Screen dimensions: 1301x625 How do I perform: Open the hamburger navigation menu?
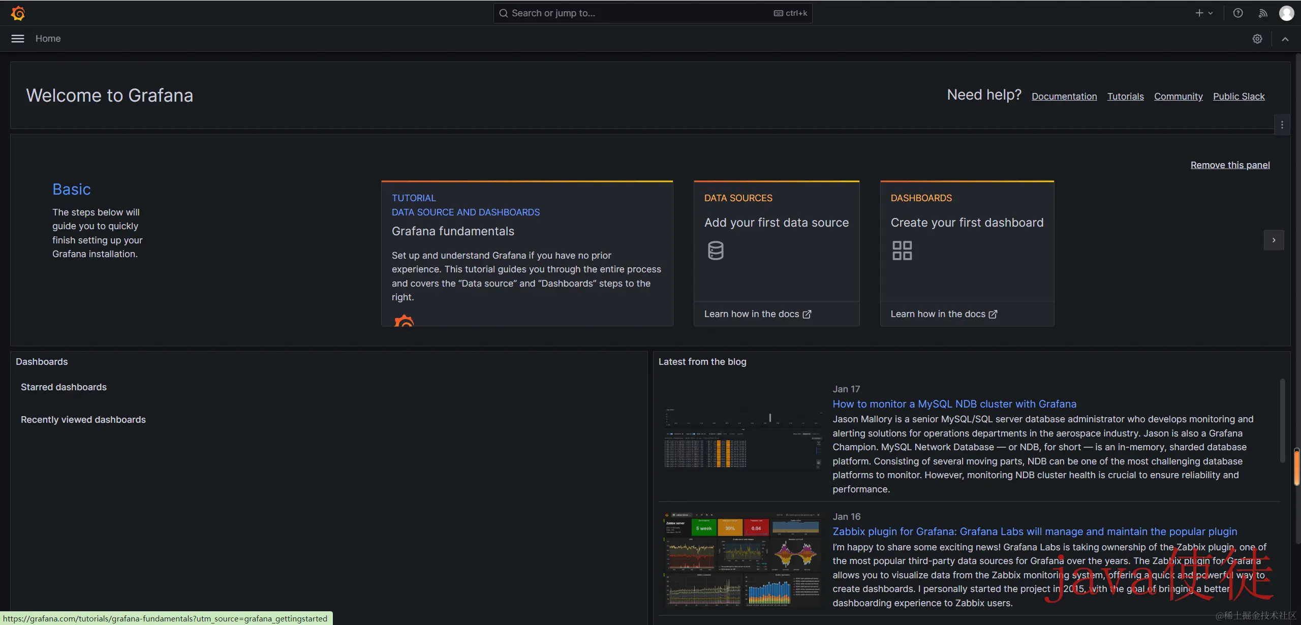click(18, 39)
